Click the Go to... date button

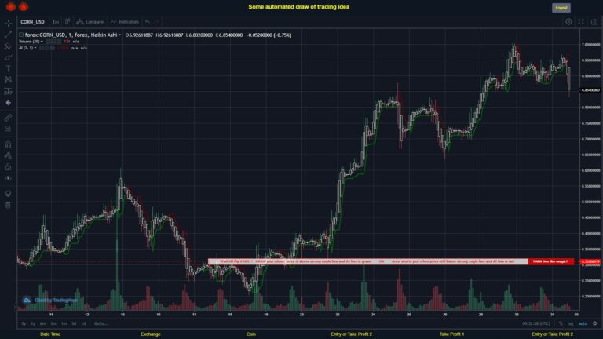[100, 323]
